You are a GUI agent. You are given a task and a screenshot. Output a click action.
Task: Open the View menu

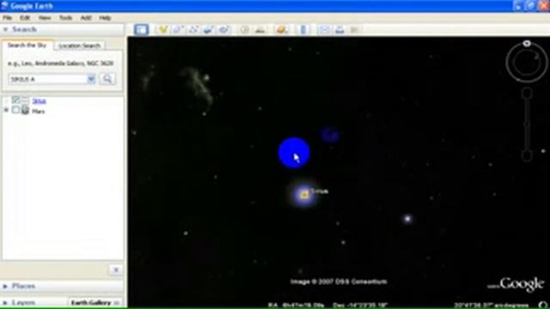tap(45, 17)
